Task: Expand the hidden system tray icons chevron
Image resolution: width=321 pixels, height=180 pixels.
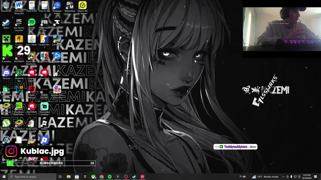Action: (283, 177)
